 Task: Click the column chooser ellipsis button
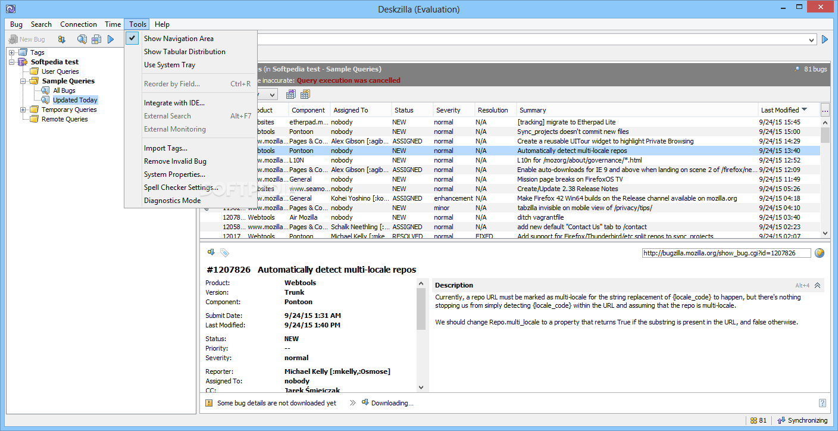tap(825, 110)
